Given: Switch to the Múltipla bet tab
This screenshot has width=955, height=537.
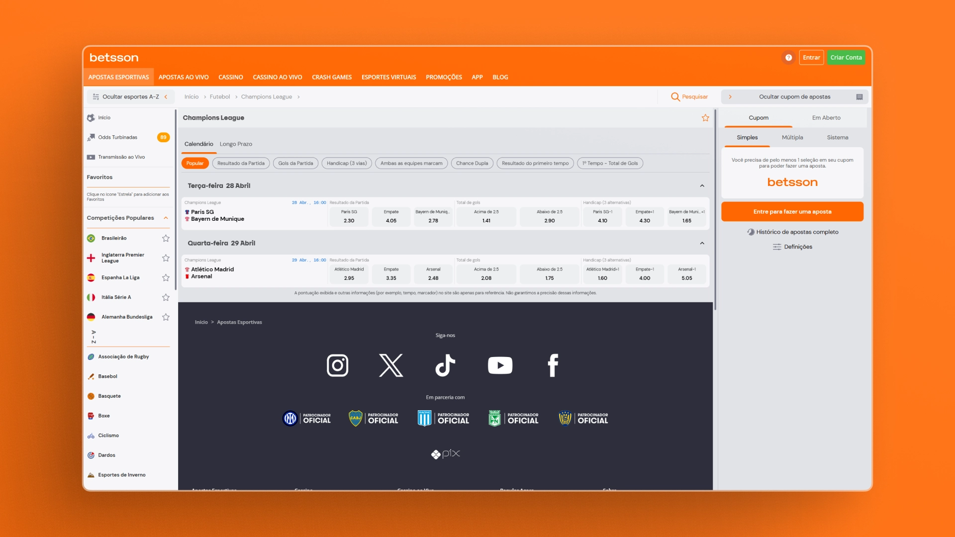Looking at the screenshot, I should [792, 138].
